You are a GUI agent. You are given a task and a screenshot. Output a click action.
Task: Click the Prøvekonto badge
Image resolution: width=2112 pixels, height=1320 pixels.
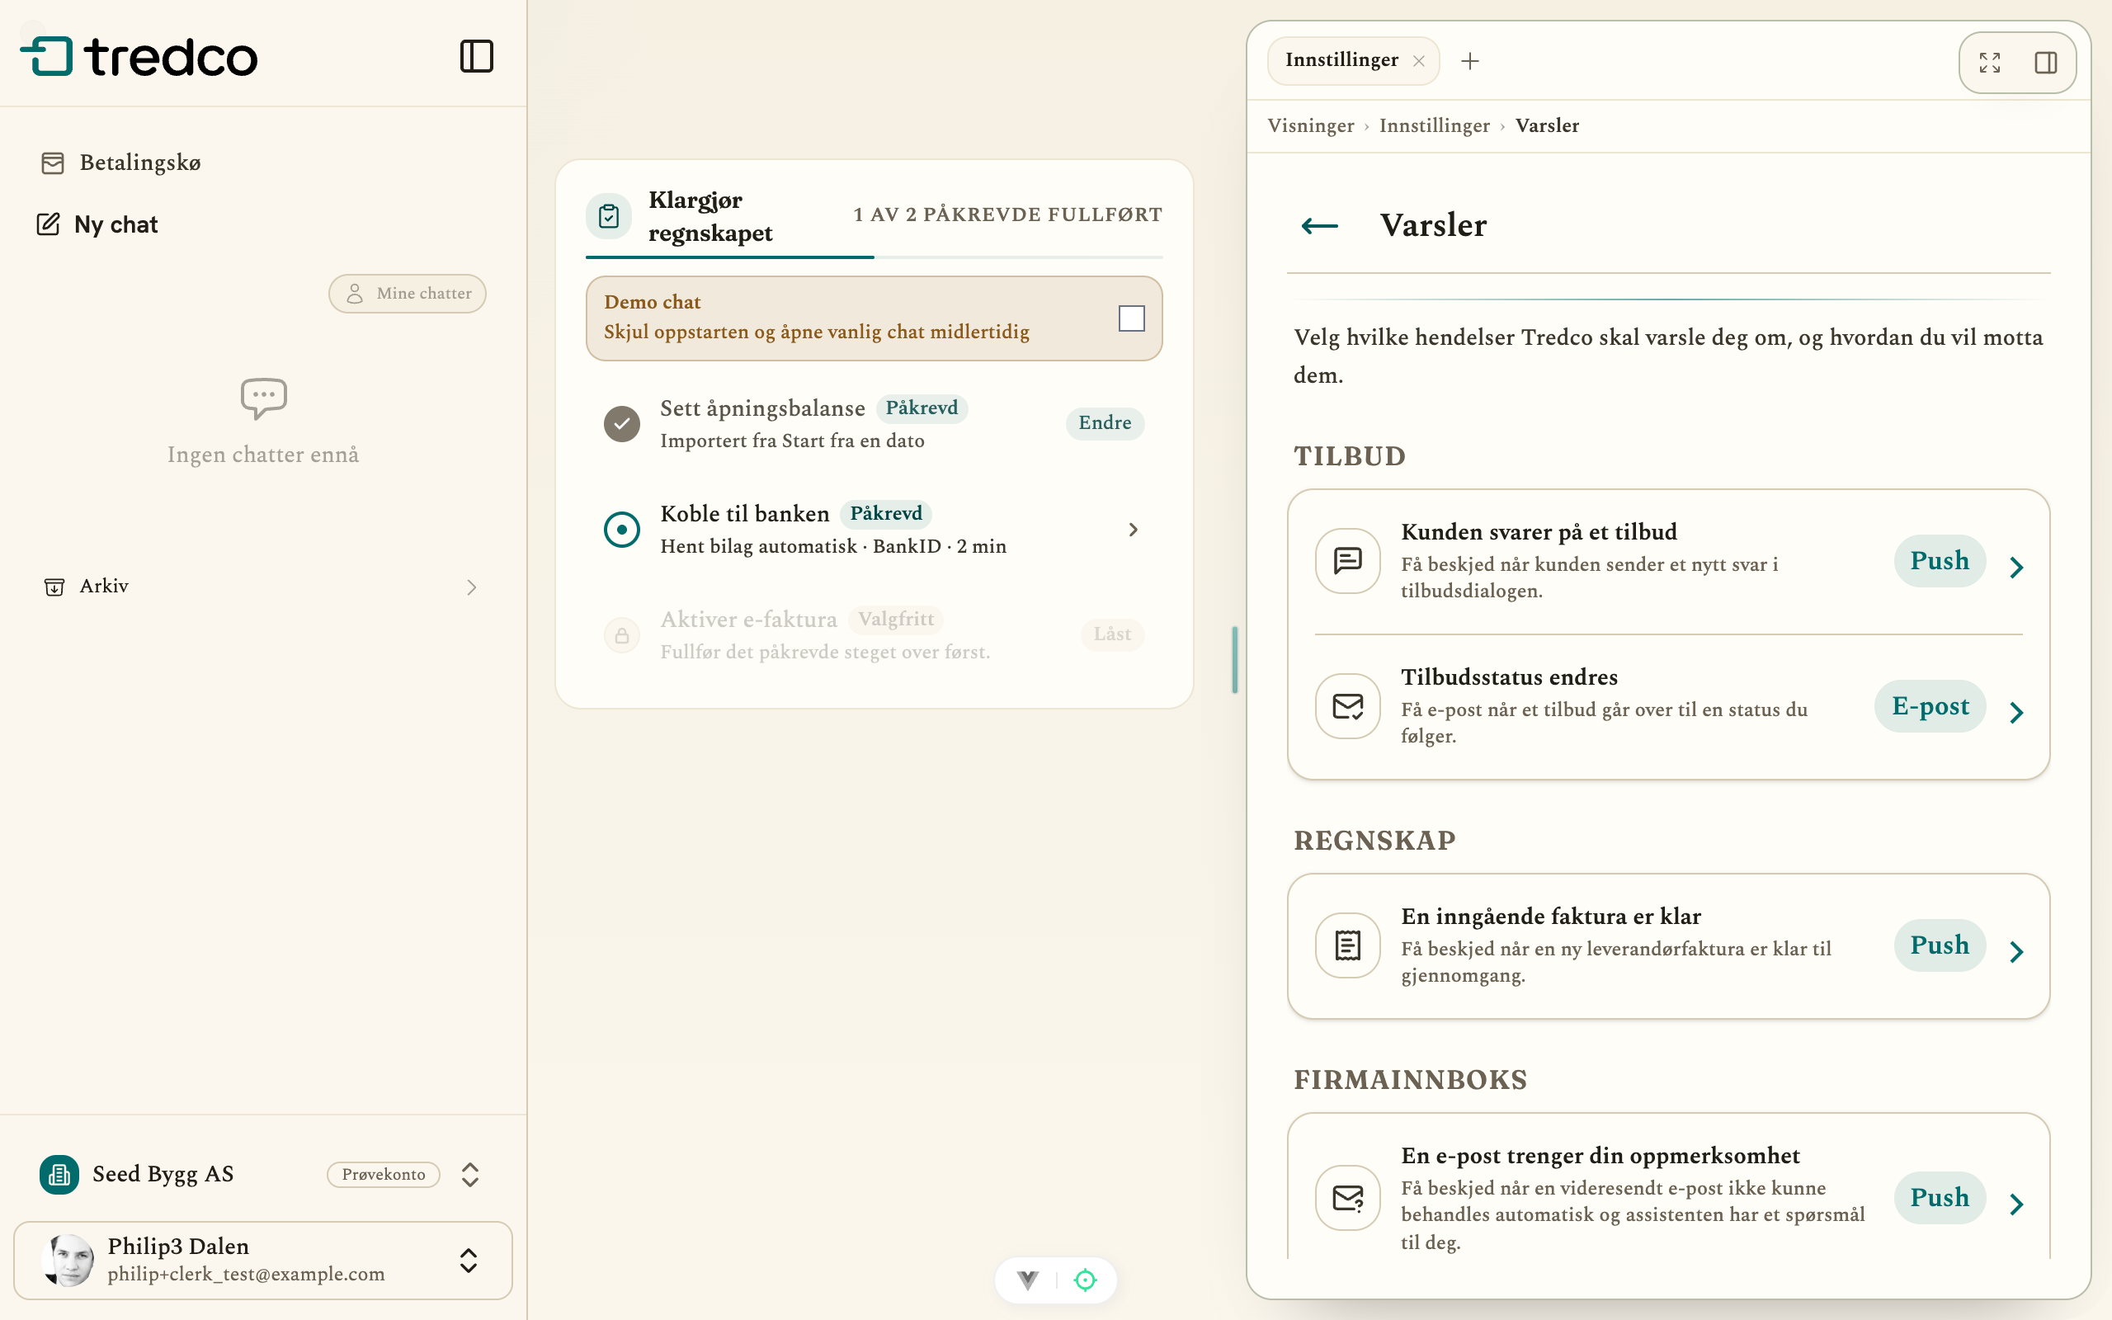click(383, 1174)
